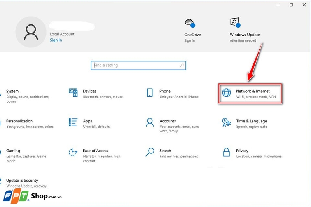This screenshot has height=207, width=311.
Task: Click 'Background, lock screen, colors' description
Action: tap(30, 127)
